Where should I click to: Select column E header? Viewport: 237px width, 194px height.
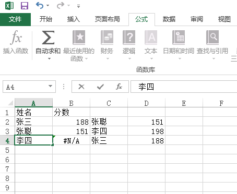[x=184, y=103]
